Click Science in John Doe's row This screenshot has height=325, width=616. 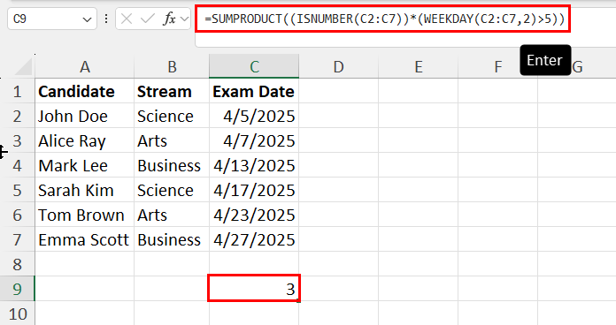(x=172, y=116)
